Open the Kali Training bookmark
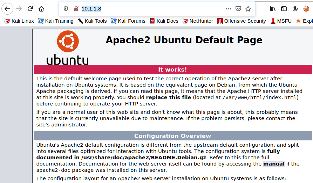Image resolution: width=313 pixels, height=183 pixels. coord(56,21)
